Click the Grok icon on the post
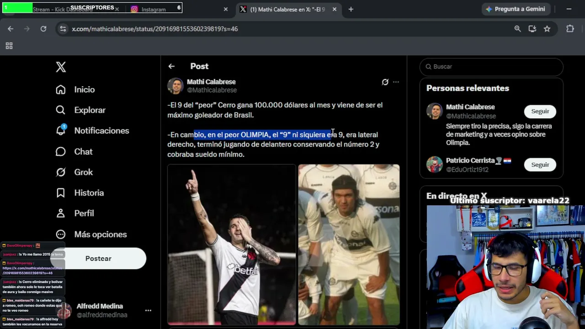The height and width of the screenshot is (329, 585). tap(385, 82)
